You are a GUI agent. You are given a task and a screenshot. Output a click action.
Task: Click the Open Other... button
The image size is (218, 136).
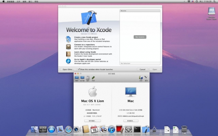[68, 69]
